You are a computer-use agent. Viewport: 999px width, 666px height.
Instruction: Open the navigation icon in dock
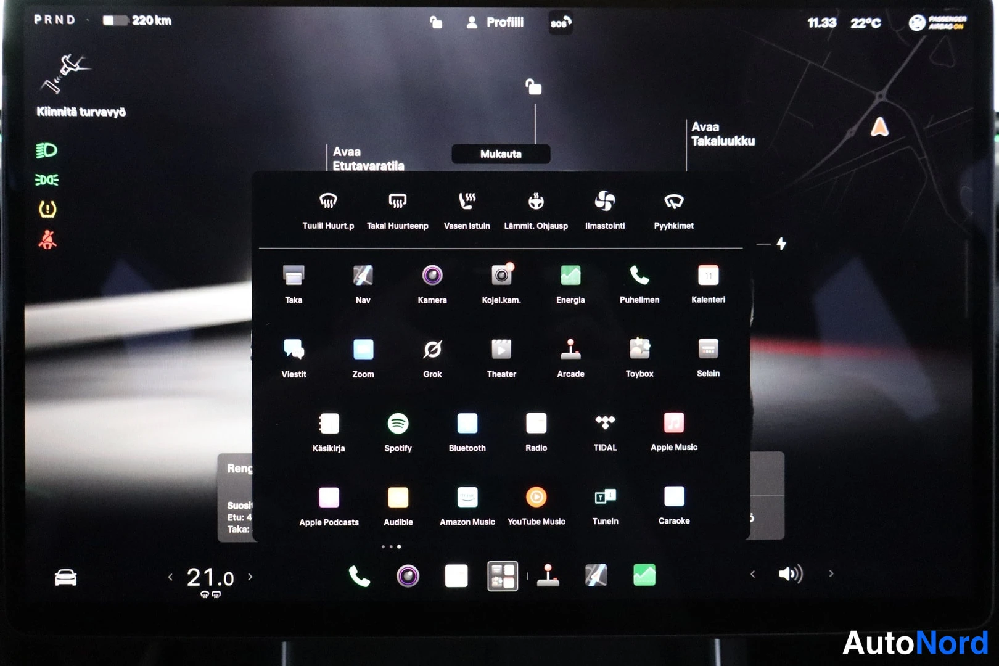(x=596, y=576)
